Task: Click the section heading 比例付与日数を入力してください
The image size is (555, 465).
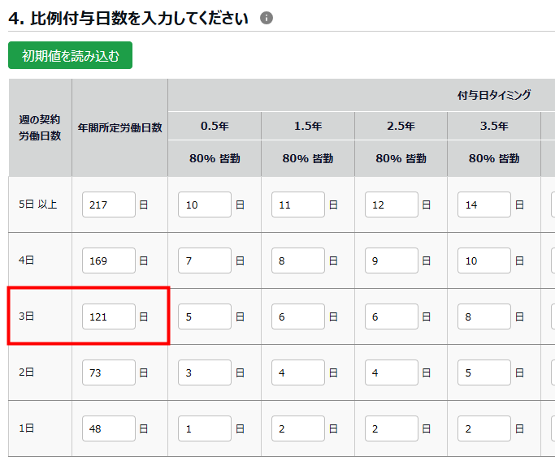Action: coord(139,18)
